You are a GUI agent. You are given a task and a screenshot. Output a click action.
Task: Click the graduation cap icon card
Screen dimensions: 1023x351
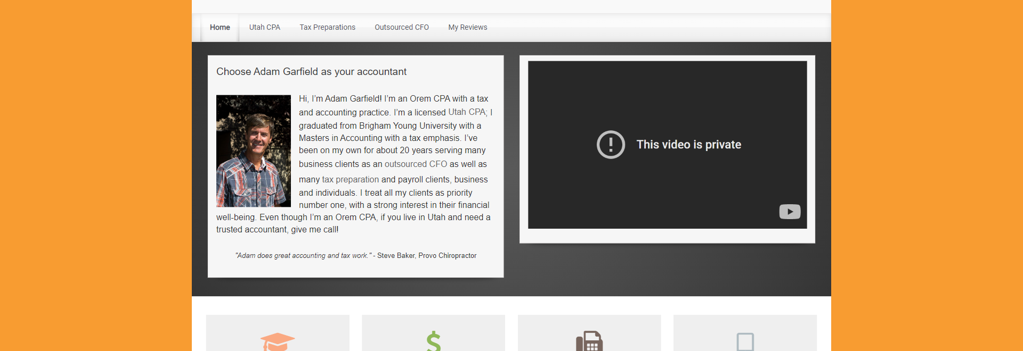[278, 333]
